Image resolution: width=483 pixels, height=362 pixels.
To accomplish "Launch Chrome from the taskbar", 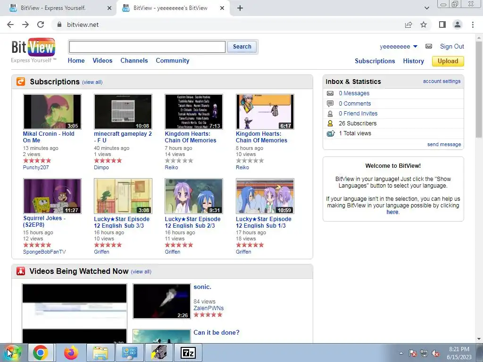I will pyautogui.click(x=41, y=353).
